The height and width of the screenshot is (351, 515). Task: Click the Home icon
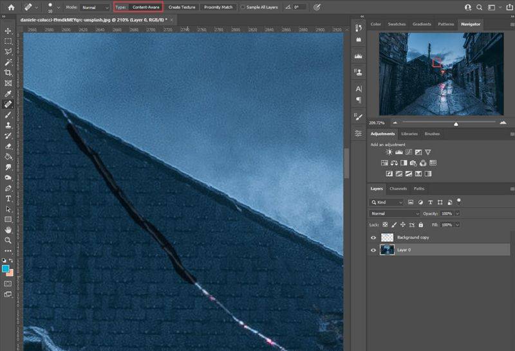[x=11, y=7]
